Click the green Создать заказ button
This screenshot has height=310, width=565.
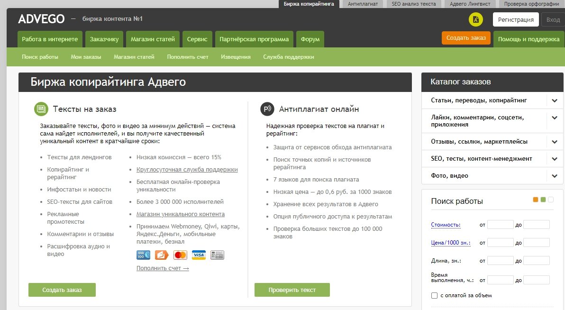pyautogui.click(x=62, y=290)
